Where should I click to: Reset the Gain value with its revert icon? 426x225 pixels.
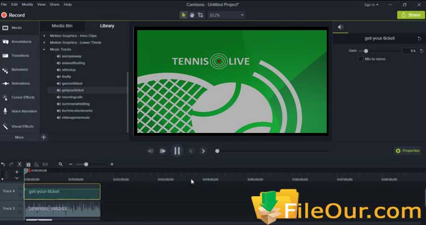pos(421,51)
